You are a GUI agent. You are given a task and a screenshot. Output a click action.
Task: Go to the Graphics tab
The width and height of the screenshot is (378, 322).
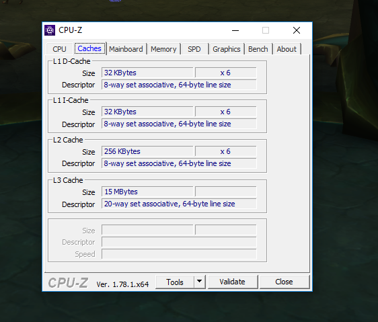(x=227, y=49)
